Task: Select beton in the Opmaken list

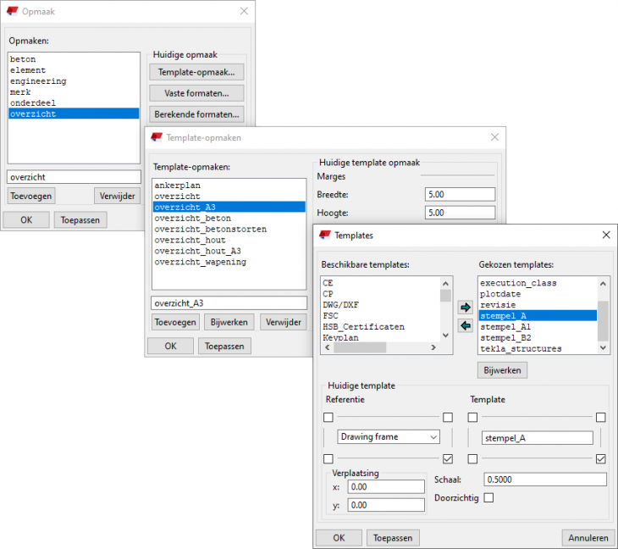Action: point(23,59)
